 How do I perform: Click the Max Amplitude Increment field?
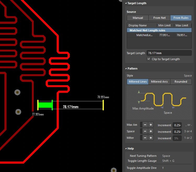(x=177, y=125)
